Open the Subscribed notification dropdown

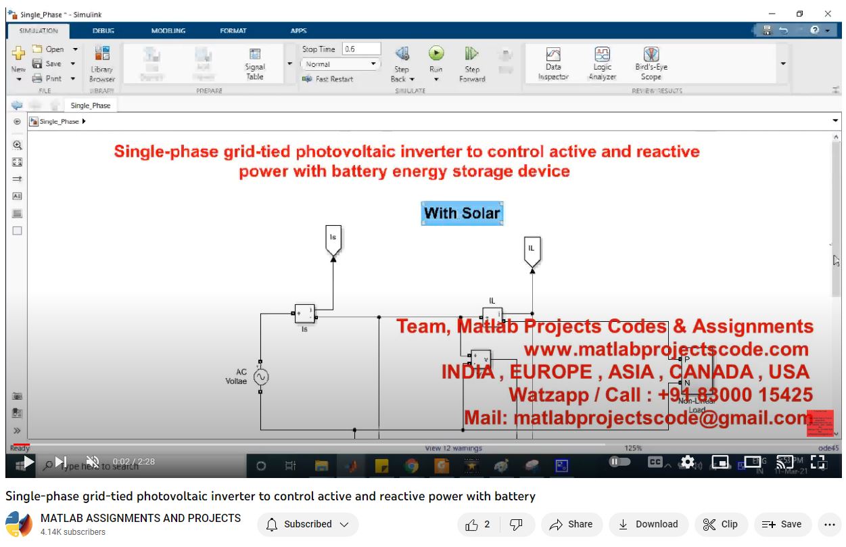[x=308, y=524]
